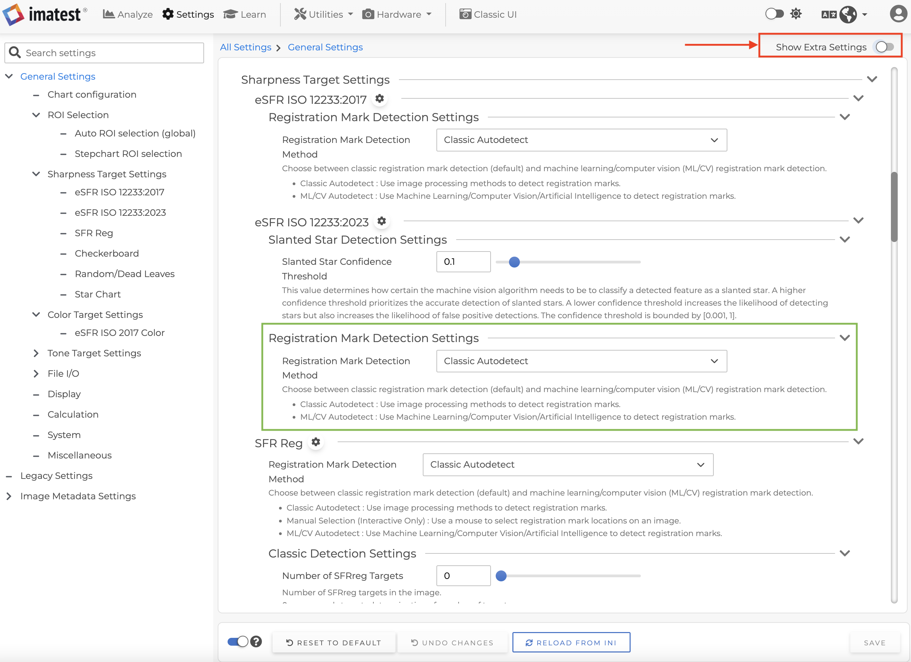Expand File I/O in sidebar
This screenshot has height=662, width=911.
coord(36,373)
